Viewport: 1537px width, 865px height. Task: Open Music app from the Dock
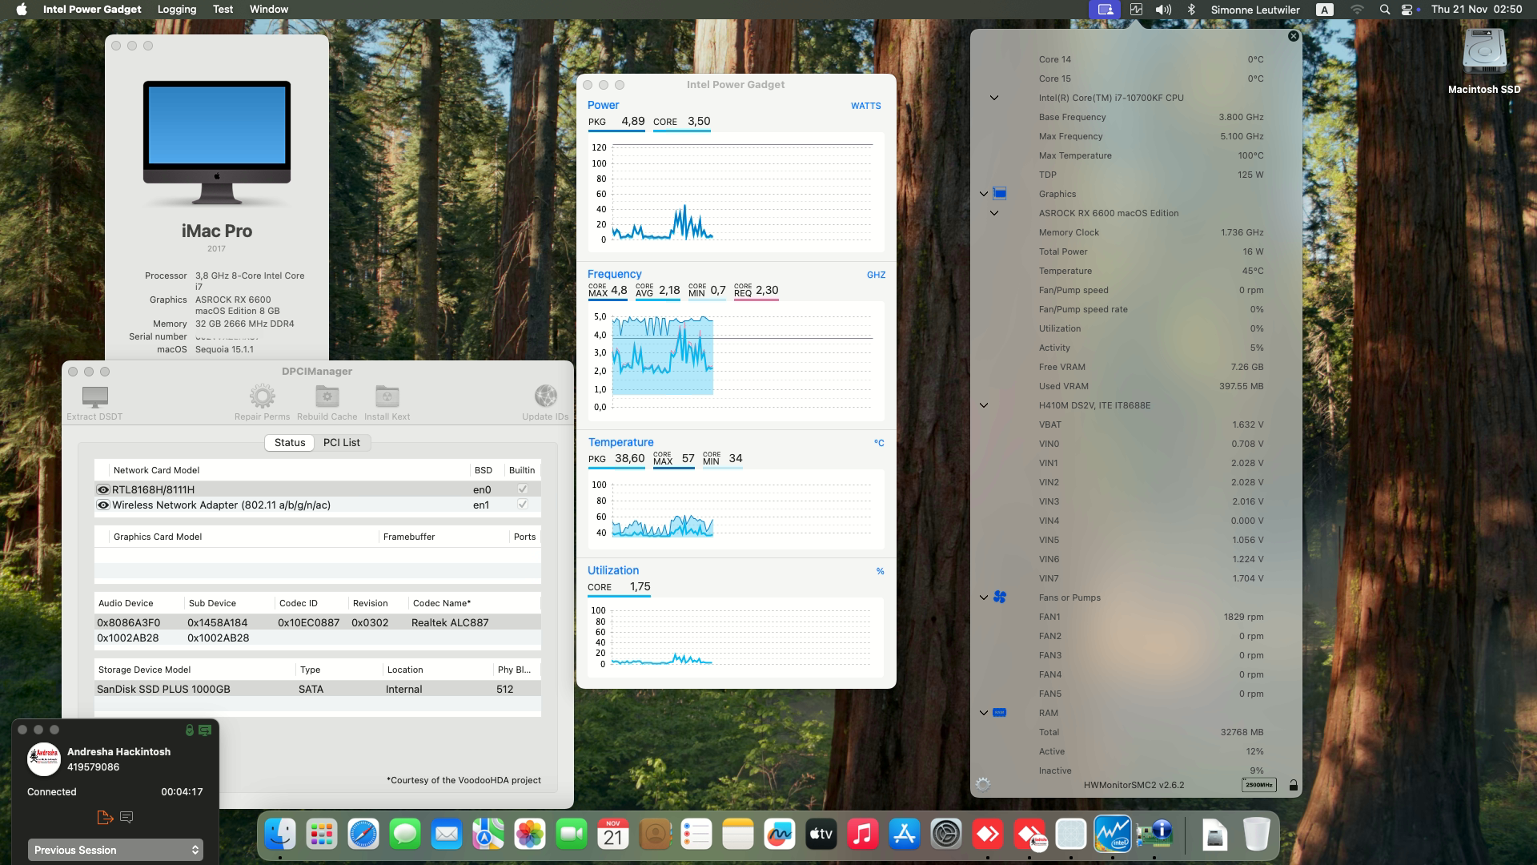pos(863,835)
